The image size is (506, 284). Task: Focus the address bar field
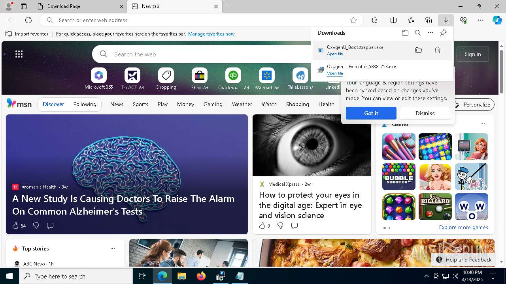click(x=202, y=20)
